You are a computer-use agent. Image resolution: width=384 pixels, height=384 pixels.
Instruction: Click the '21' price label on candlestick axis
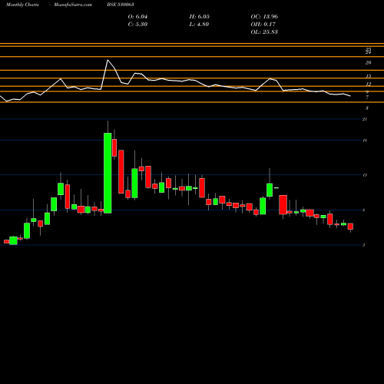point(365,119)
